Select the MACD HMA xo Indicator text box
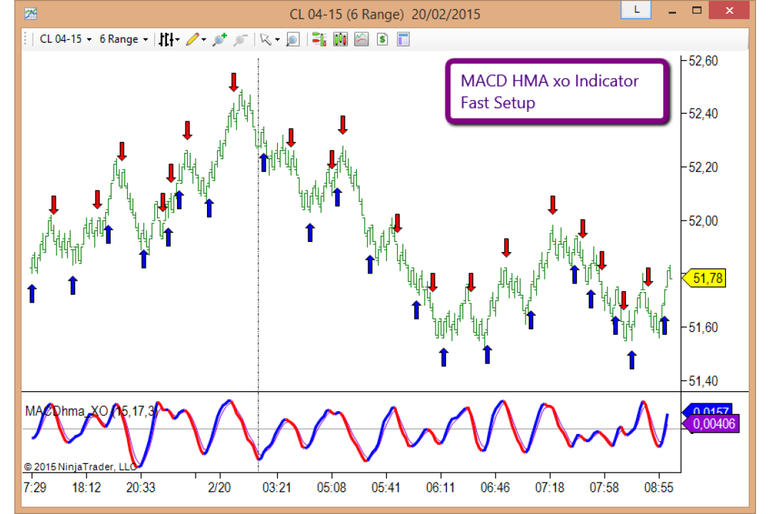This screenshot has width=771, height=514. [558, 91]
